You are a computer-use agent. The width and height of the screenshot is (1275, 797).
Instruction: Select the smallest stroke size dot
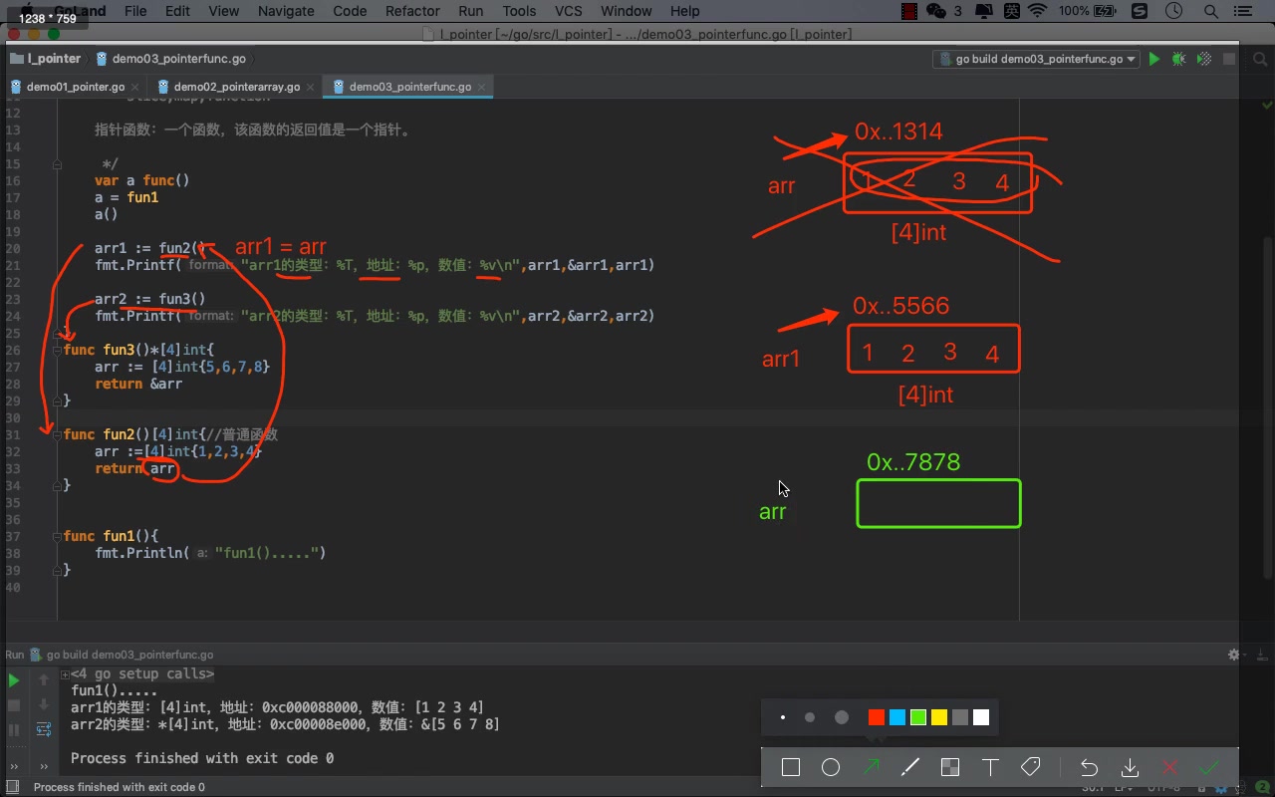[x=783, y=717]
